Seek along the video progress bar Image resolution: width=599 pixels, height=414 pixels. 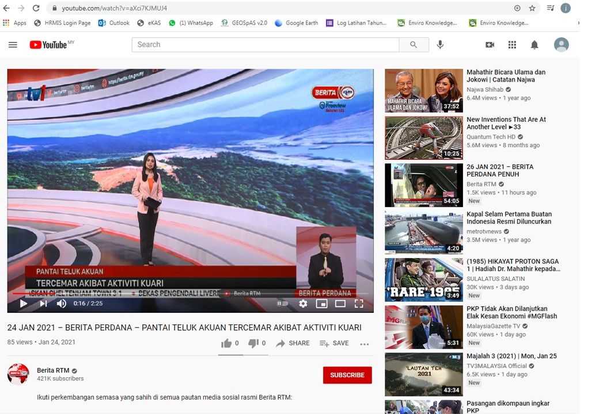pyautogui.click(x=190, y=293)
